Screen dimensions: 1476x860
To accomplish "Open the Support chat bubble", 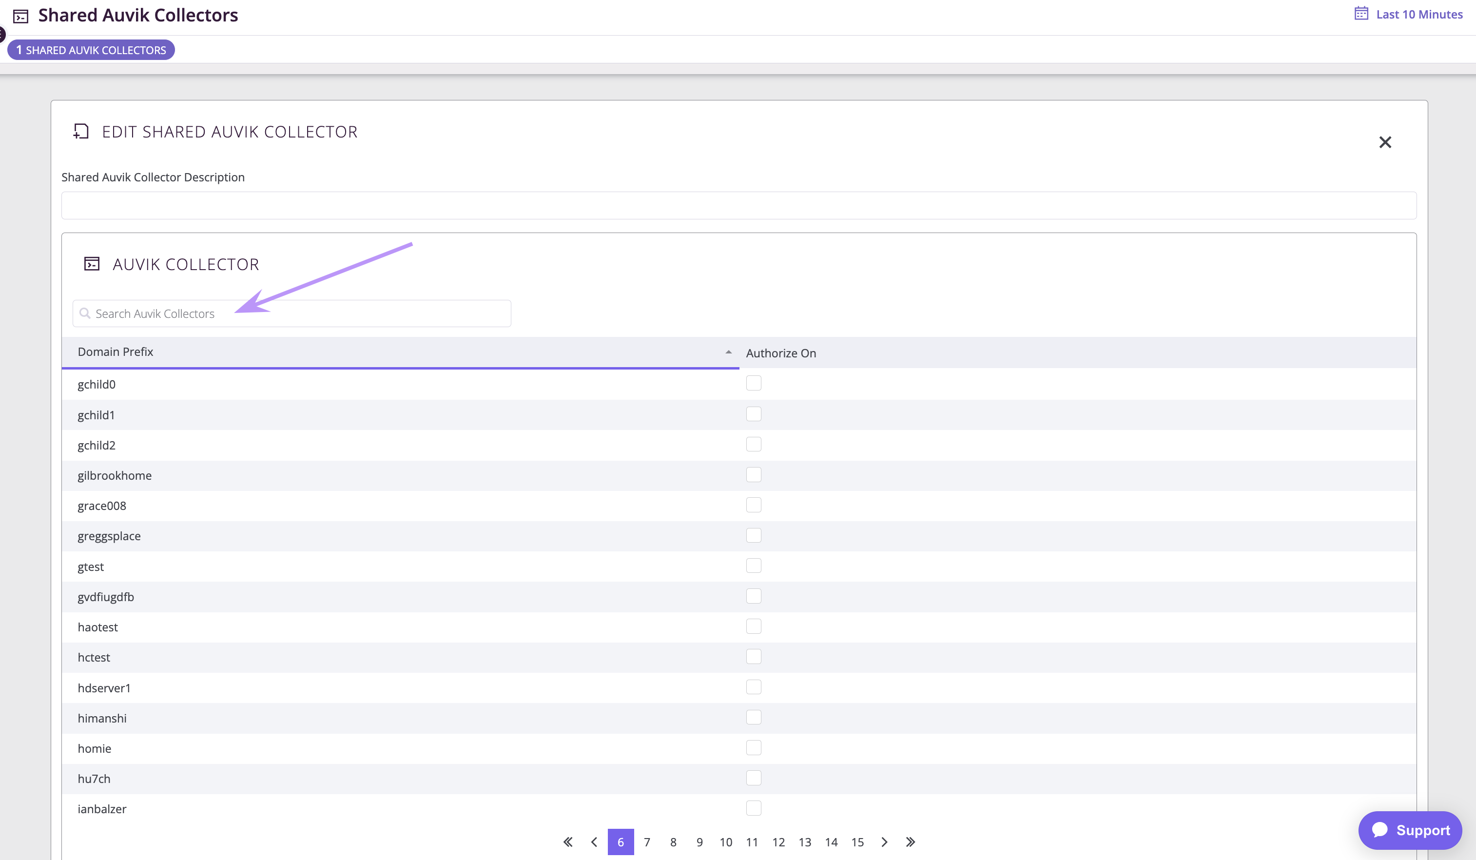I will [x=1410, y=830].
